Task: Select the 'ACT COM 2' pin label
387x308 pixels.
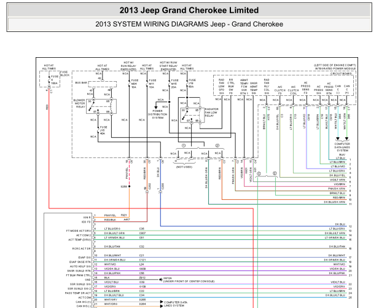Action: [x=84, y=235]
